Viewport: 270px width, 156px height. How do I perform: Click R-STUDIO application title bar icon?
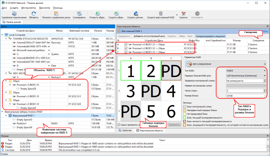coord(3,3)
